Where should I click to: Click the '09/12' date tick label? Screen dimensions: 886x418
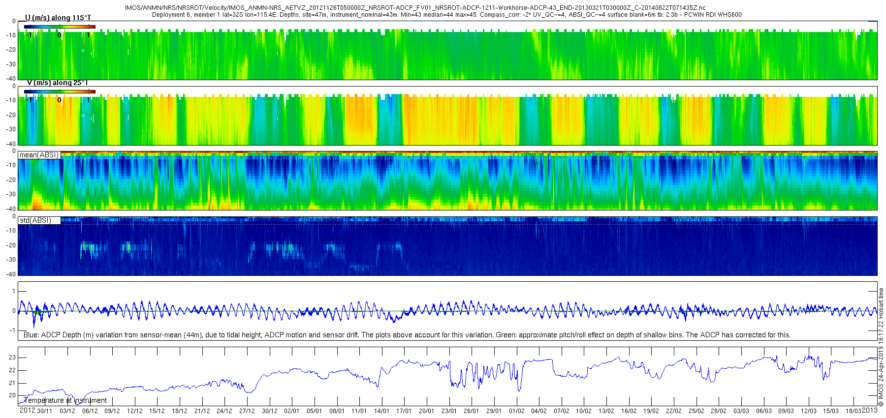pos(112,411)
